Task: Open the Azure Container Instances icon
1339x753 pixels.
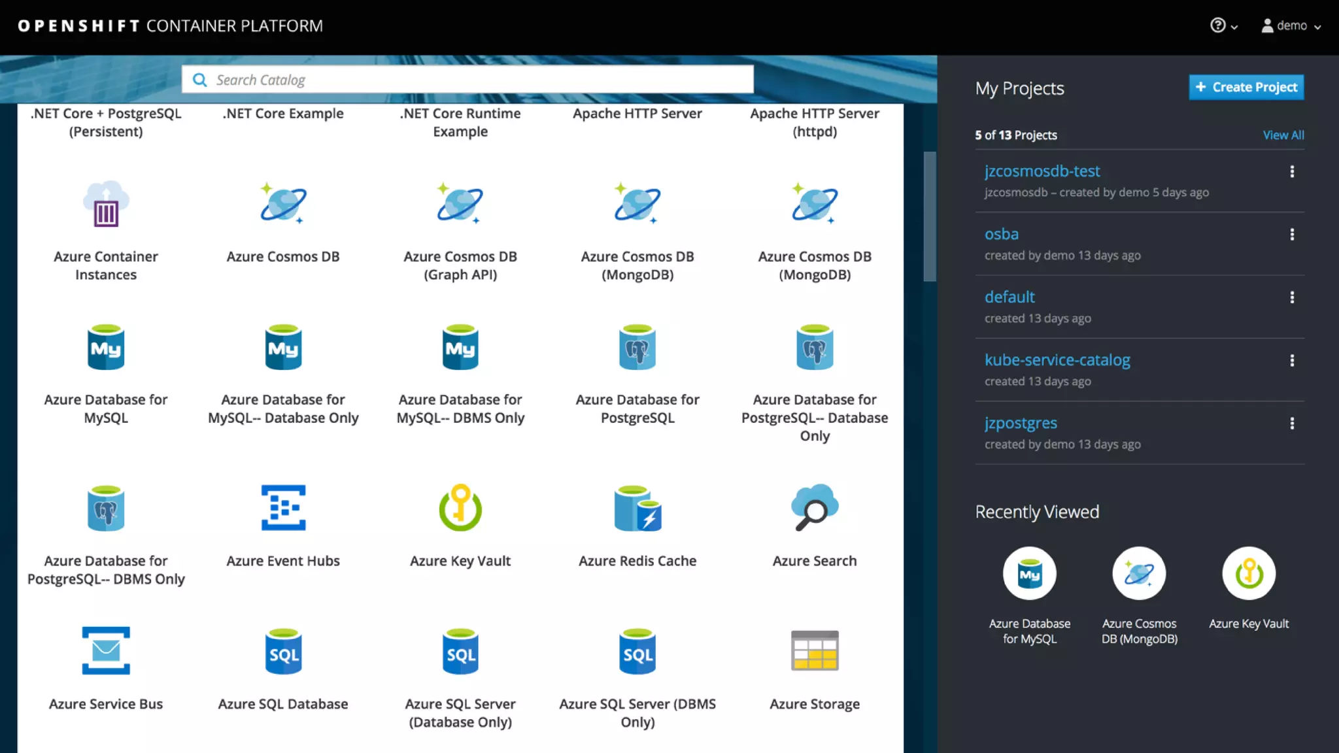Action: [x=106, y=204]
